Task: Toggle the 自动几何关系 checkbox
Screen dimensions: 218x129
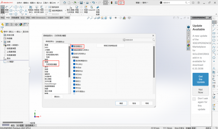Action: pos(72,54)
